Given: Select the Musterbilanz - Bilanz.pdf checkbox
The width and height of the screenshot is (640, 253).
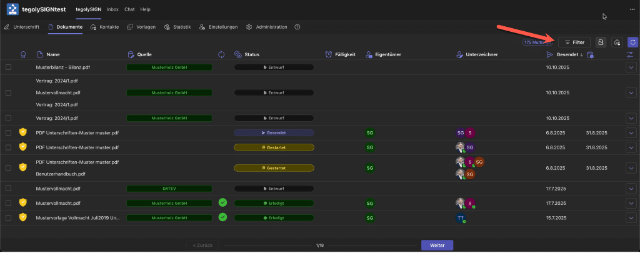Looking at the screenshot, I should pos(9,67).
